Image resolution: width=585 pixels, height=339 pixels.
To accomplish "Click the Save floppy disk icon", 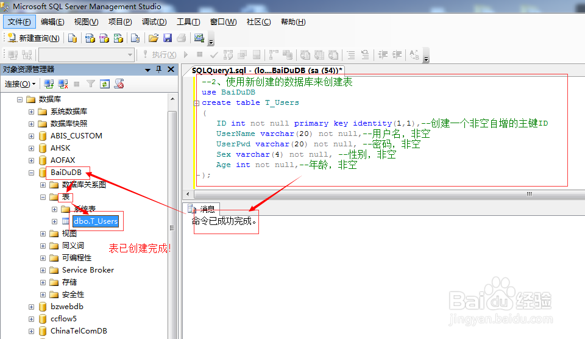I will [x=168, y=38].
